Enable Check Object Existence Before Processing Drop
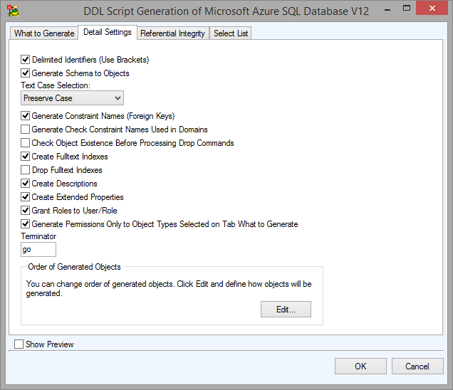This screenshot has height=390, width=453. pyautogui.click(x=26, y=143)
